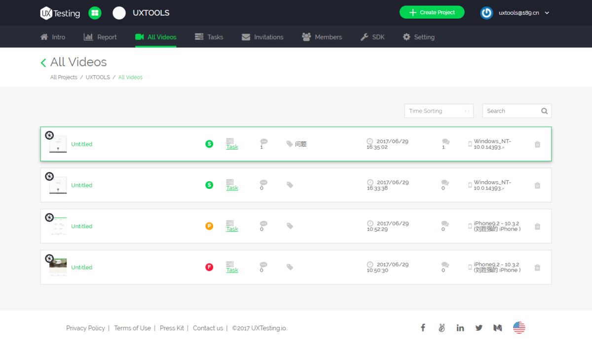Open the Untitled video from 10:50:30
This screenshot has width=592, height=345.
pos(82,267)
